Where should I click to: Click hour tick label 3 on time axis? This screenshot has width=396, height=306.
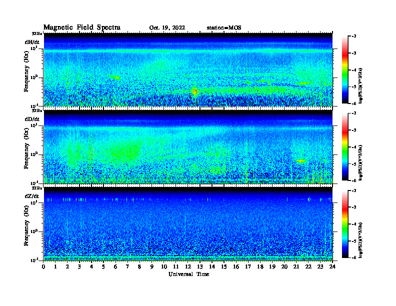point(79,266)
